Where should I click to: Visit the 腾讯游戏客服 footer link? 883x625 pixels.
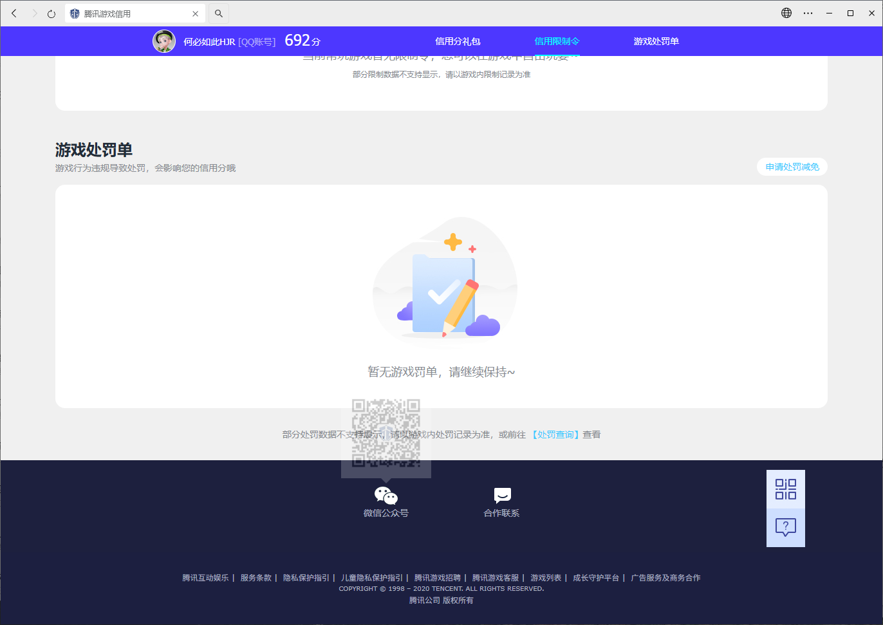tap(495, 578)
